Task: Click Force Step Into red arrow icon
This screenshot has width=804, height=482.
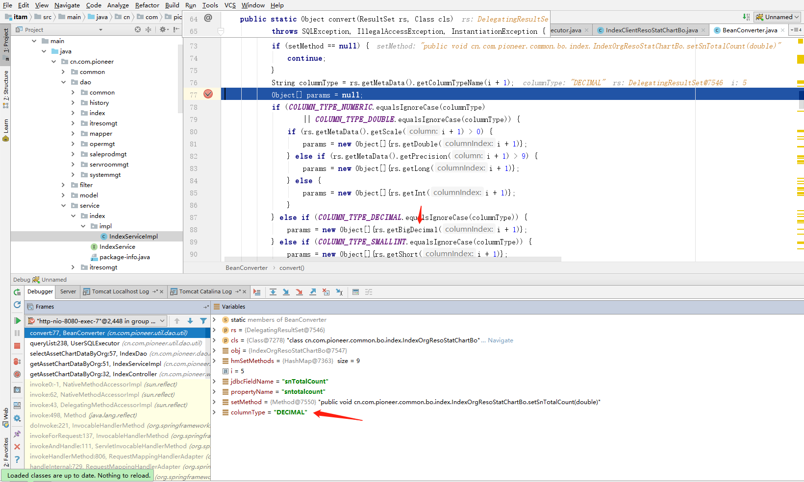Action: pyautogui.click(x=300, y=292)
